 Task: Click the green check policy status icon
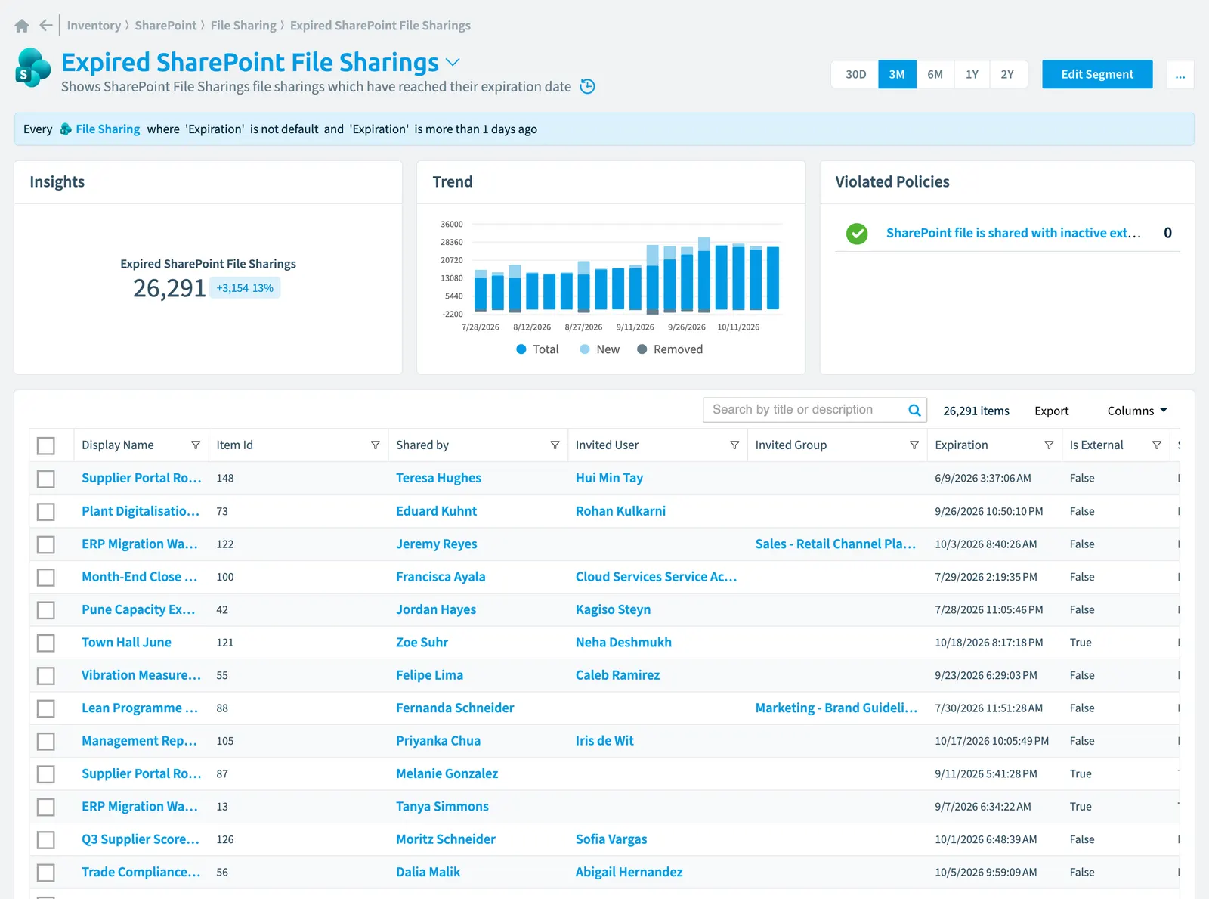click(x=857, y=234)
